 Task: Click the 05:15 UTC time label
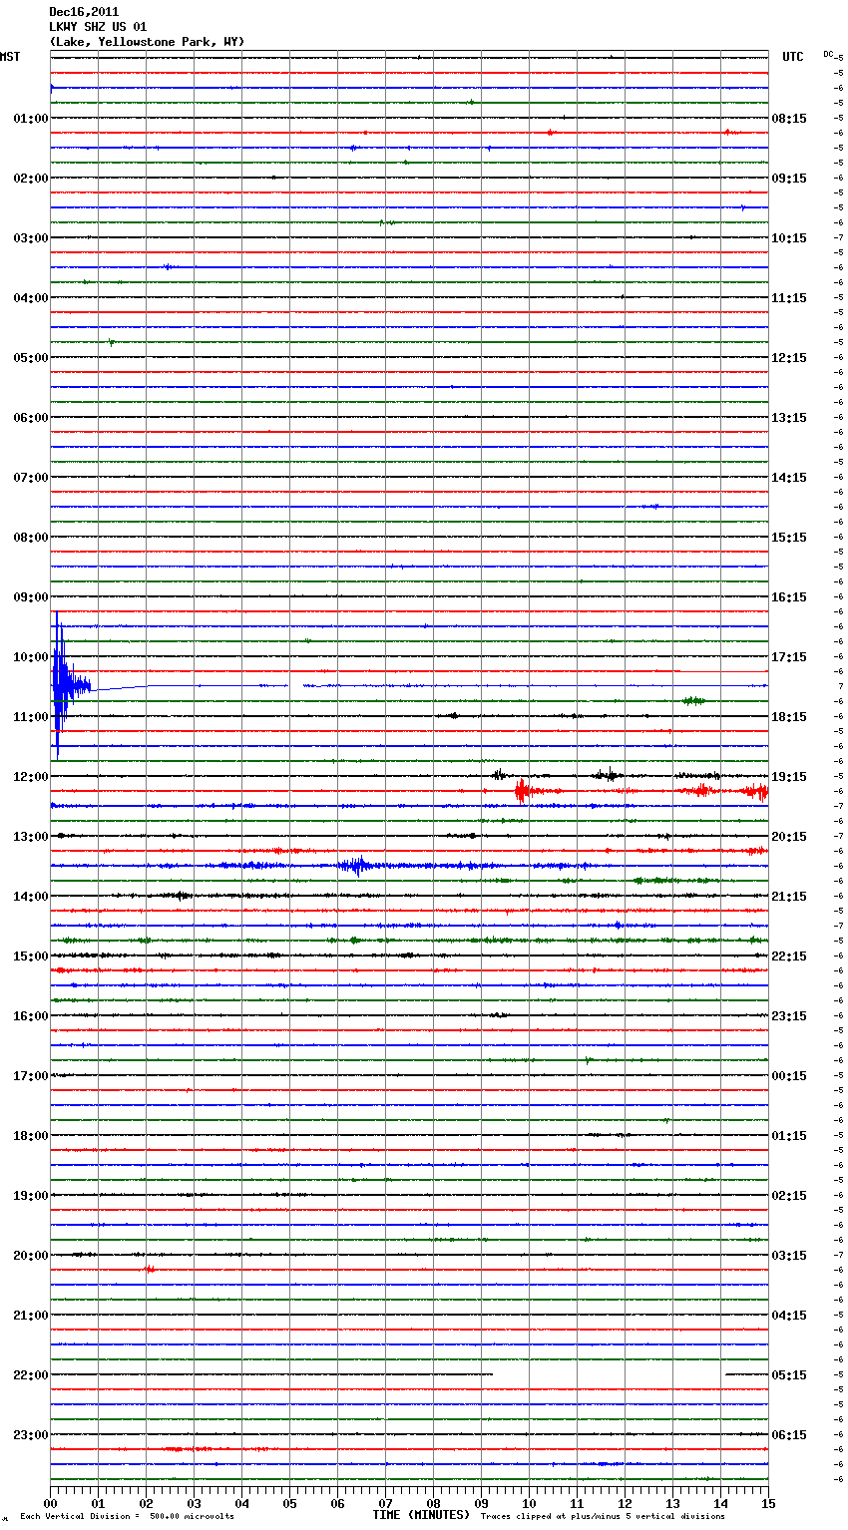click(x=789, y=1375)
